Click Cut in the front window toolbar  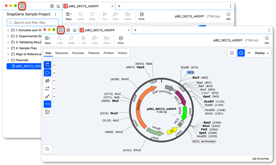point(84,40)
